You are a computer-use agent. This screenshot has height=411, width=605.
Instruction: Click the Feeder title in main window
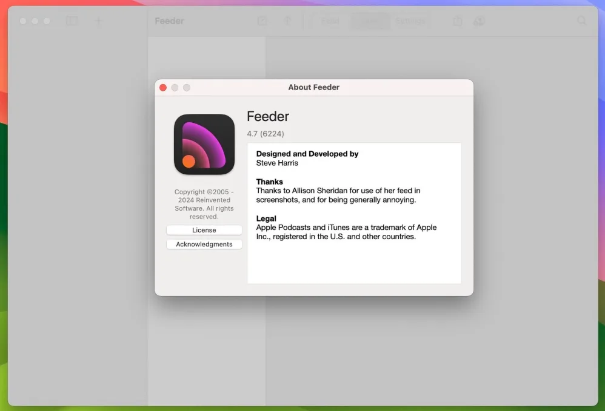point(169,21)
